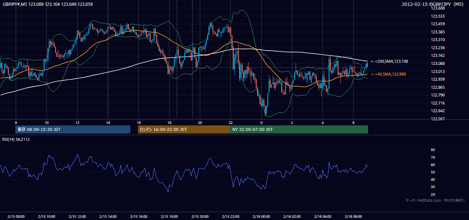The width and height of the screenshot is (469, 220).
Task: Click the bottom time label 2/16 06:00
Action: click(x=353, y=216)
